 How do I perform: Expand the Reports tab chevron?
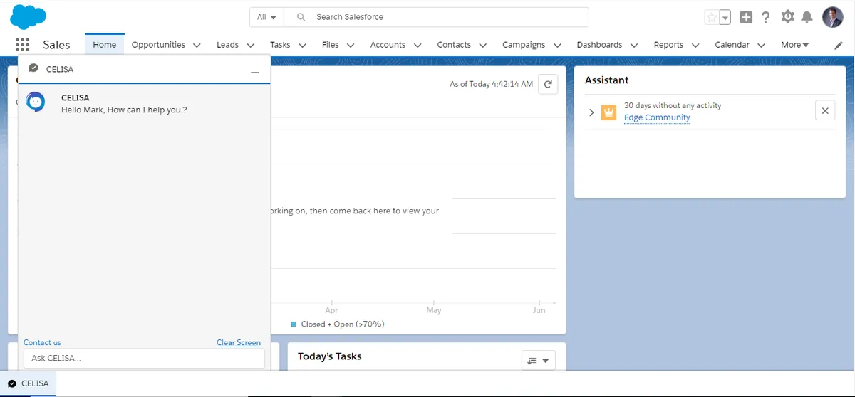[695, 45]
